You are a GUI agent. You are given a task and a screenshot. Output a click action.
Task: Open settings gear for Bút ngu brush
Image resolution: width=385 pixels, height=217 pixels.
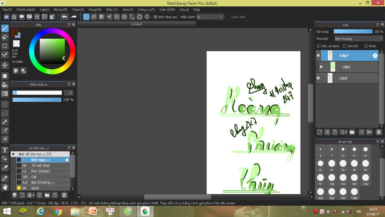pyautogui.click(x=67, y=160)
